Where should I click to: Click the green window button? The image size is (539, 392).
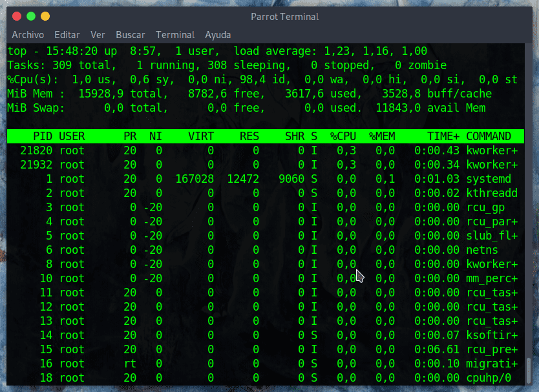(x=31, y=16)
